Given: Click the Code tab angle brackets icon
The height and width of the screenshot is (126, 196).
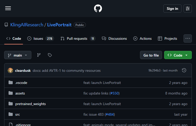Looking at the screenshot, I should 8,38.
